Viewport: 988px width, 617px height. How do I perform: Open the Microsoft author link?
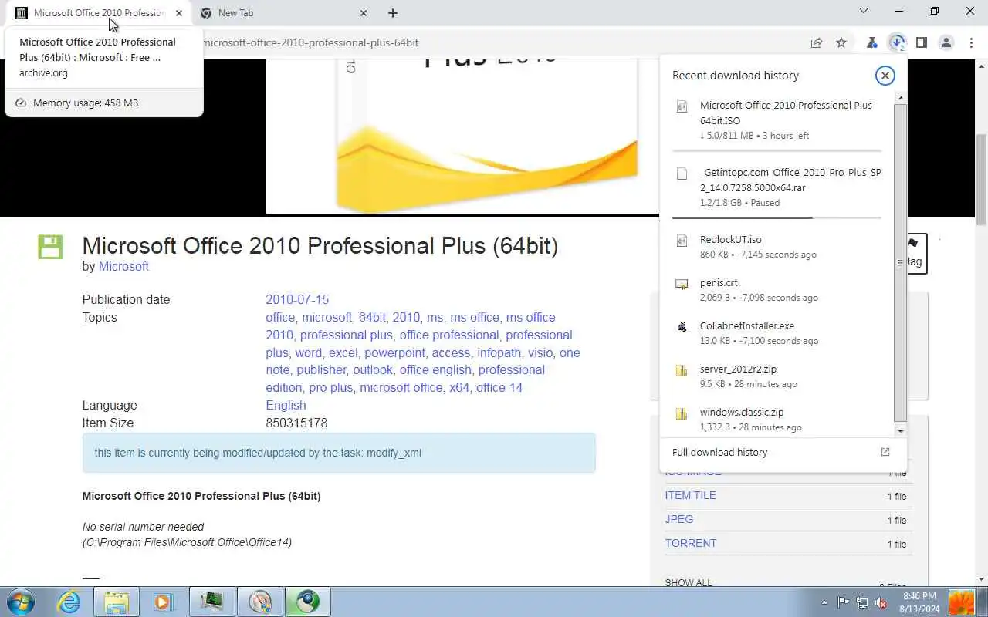(x=123, y=266)
